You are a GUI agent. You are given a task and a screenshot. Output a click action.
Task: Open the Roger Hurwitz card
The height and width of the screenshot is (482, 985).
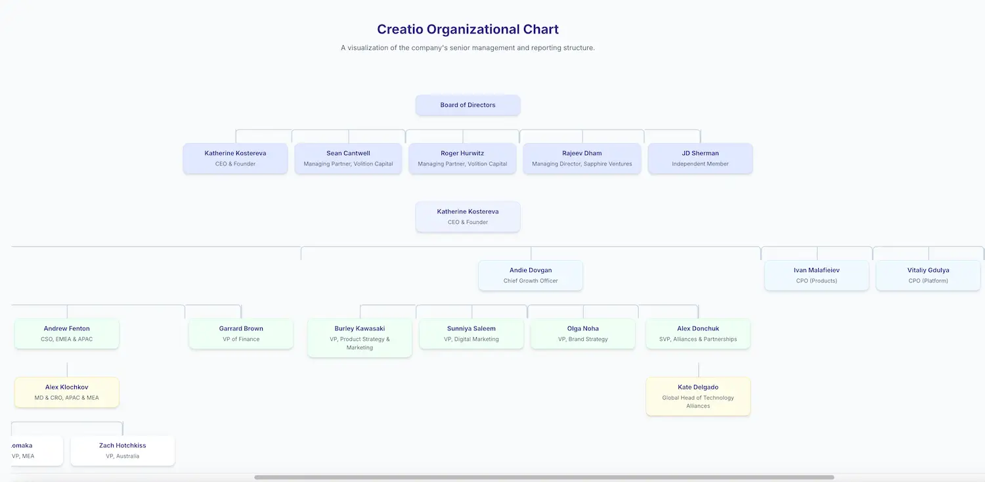pyautogui.click(x=462, y=158)
